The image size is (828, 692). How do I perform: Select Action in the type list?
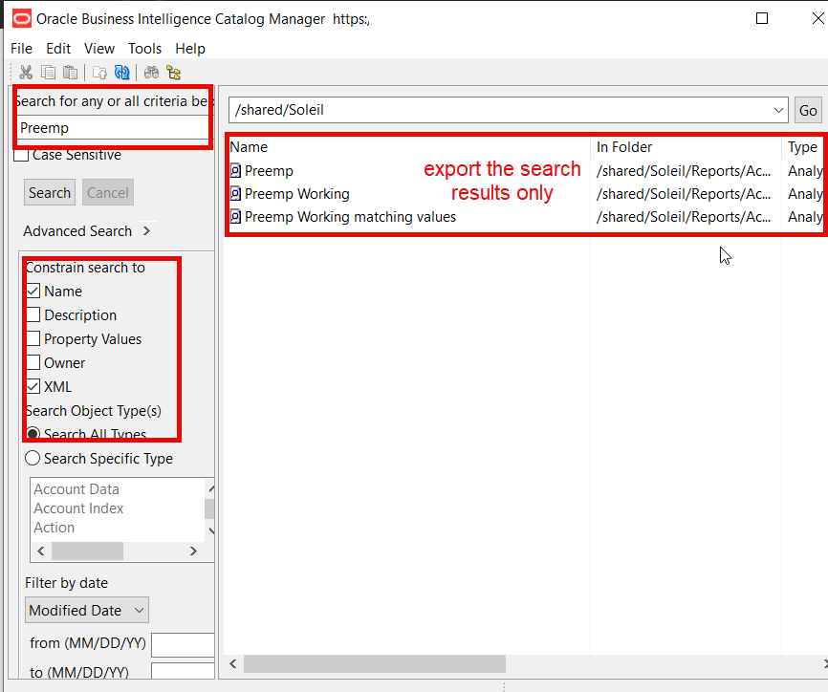(x=54, y=528)
